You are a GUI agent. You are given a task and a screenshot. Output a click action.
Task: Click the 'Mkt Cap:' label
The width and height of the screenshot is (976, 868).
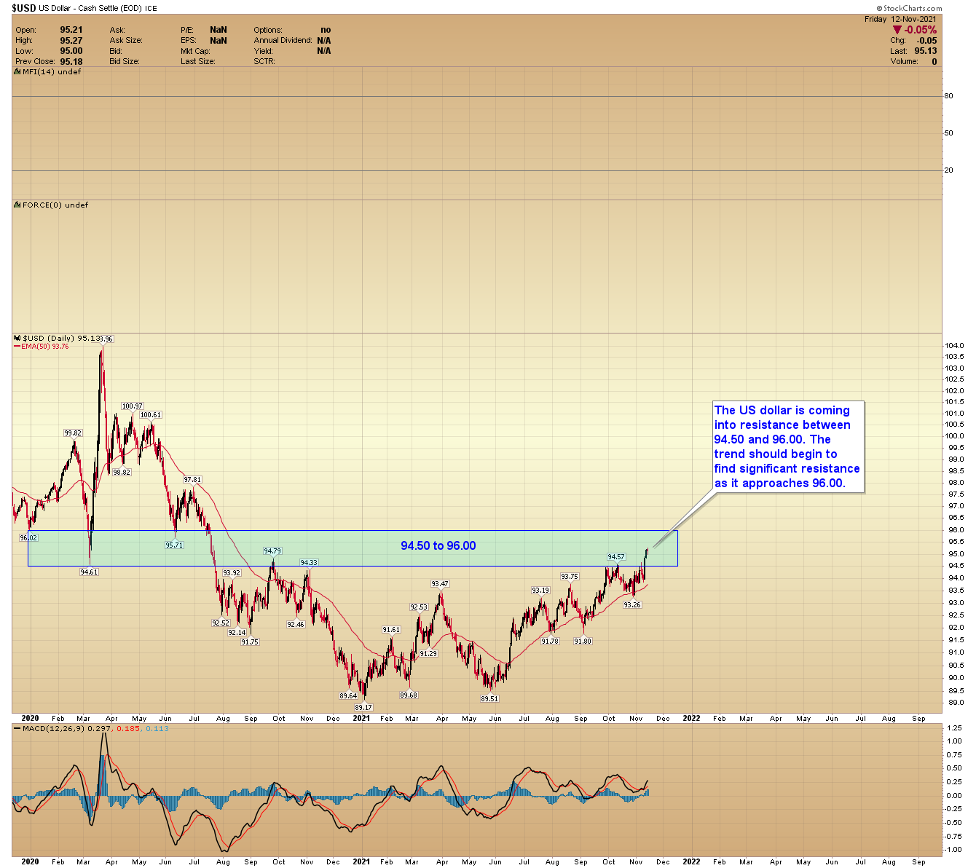pos(196,51)
